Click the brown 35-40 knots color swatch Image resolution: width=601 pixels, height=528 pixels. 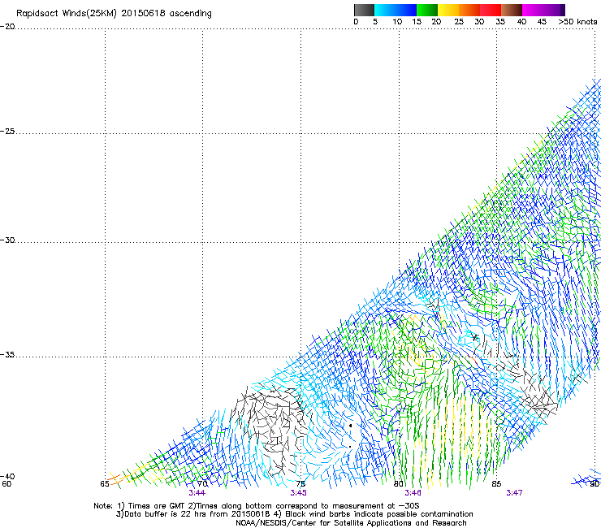coord(512,10)
